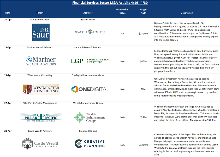Click the 'Beacon Pointe' acquirer name
Screen dimensions: 220x157
tap(88, 20)
